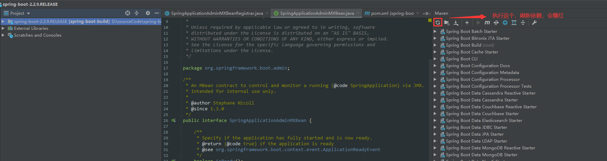This screenshot has height=161, width=607.
Task: Collapse all in Project panel
Action: [x=137, y=13]
